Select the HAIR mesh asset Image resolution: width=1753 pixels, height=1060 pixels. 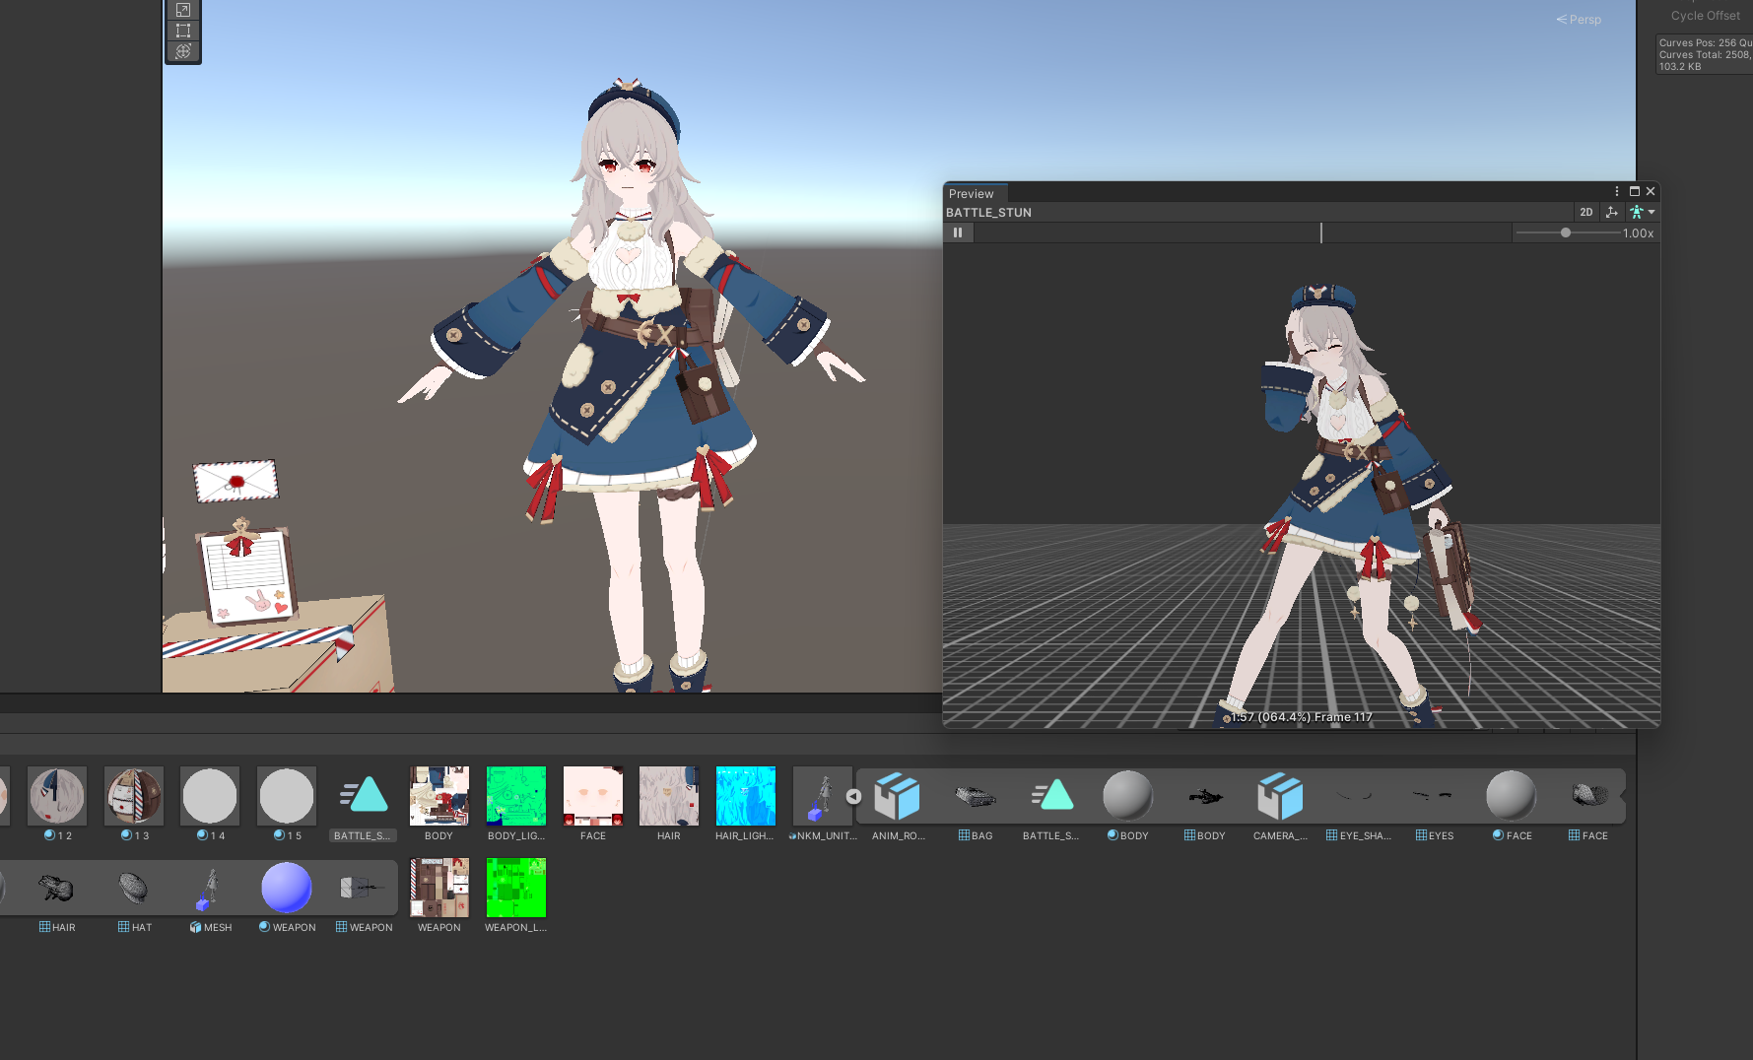[x=57, y=888]
